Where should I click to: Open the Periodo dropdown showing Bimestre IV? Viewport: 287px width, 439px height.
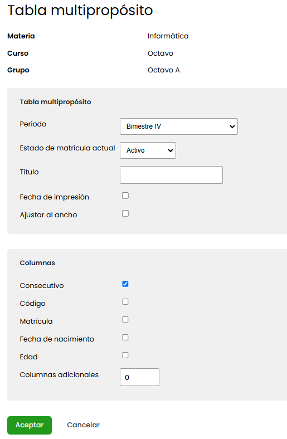pyautogui.click(x=179, y=126)
